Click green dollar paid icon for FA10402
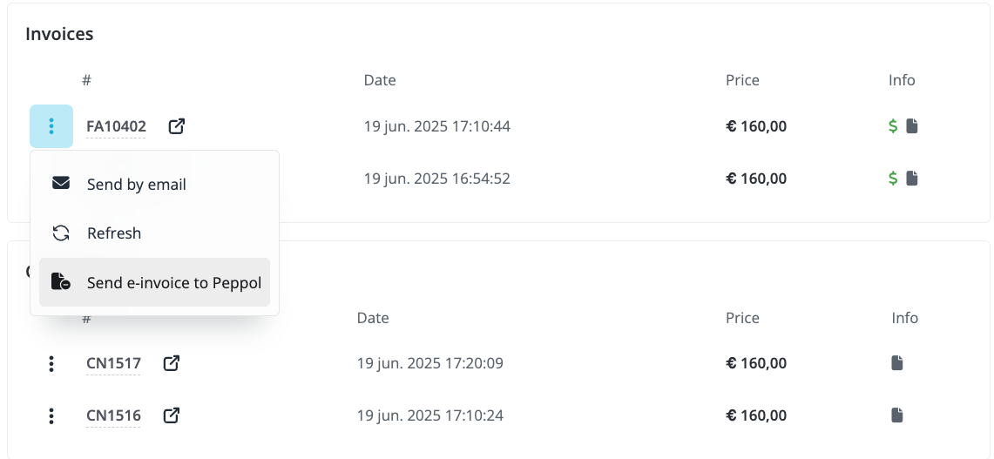Viewport: 994px width, 459px height. click(893, 126)
